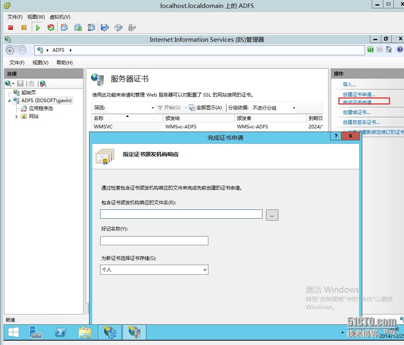Screen dimensions: 404x345
Task: Open Server Manager from the taskbar
Action: click(x=35, y=332)
